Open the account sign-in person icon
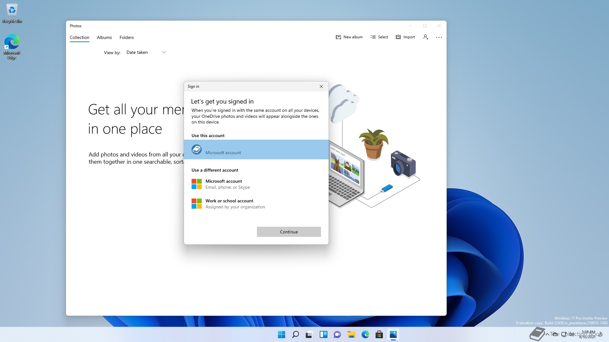This screenshot has height=342, width=609. click(x=426, y=37)
